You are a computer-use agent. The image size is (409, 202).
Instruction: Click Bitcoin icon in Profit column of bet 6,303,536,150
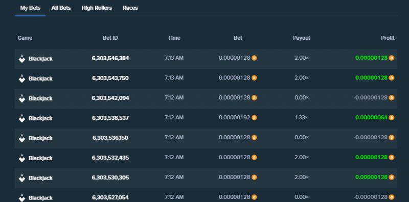click(x=391, y=137)
